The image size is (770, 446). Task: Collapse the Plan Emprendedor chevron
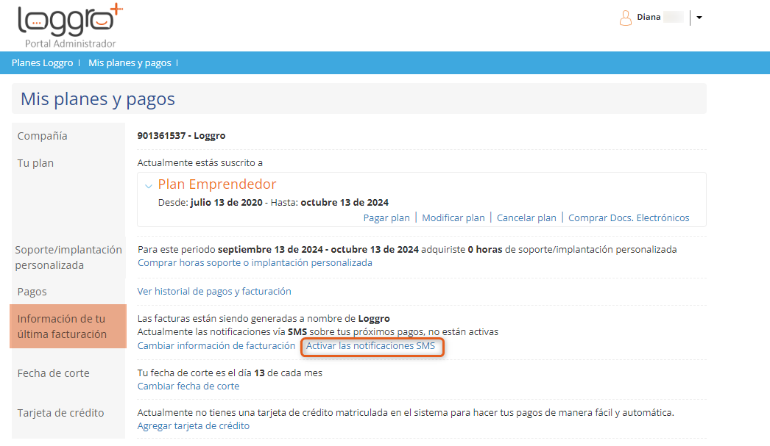tap(148, 186)
